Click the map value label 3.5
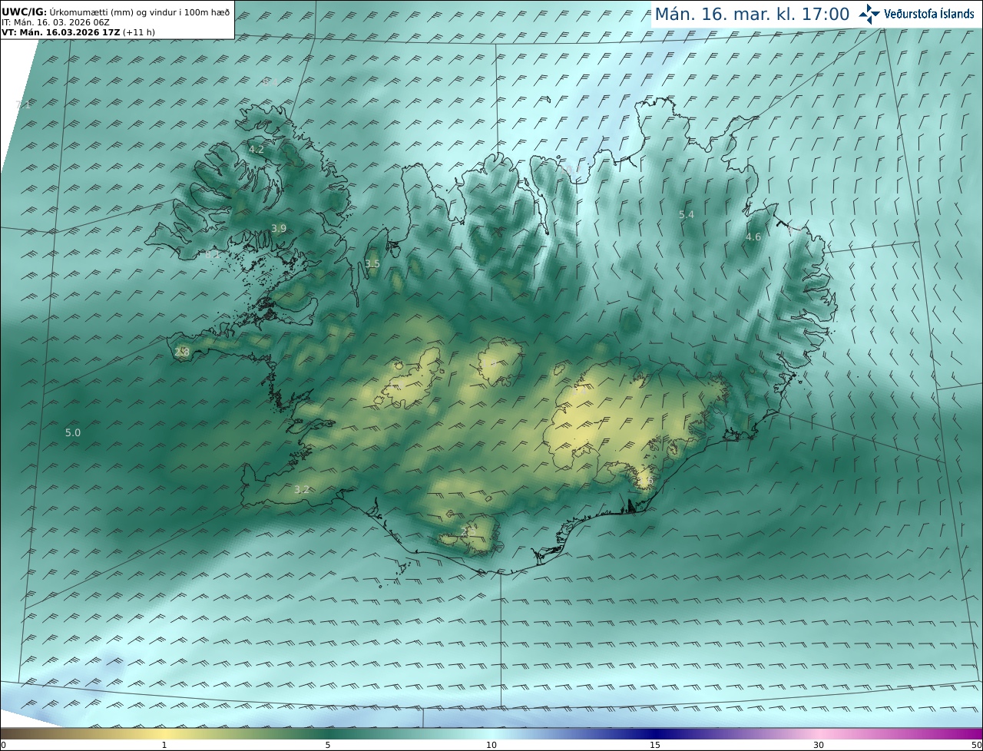Viewport: 983px width, 751px height. coord(372,263)
